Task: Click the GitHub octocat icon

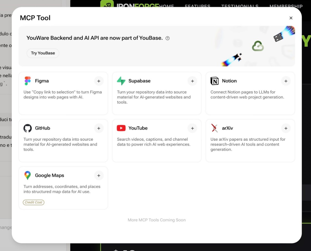Action: 27,128
